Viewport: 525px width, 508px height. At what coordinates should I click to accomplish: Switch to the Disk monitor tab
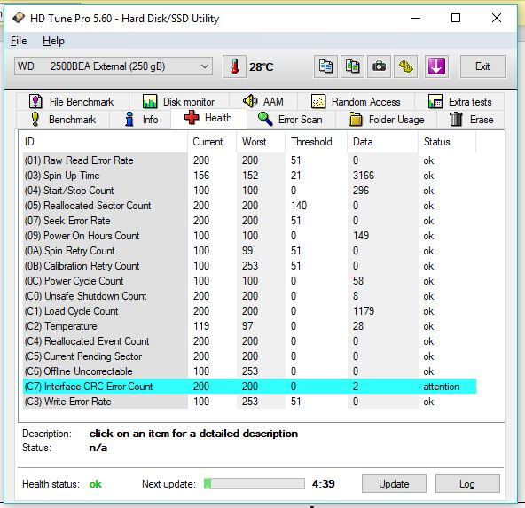pyautogui.click(x=179, y=101)
